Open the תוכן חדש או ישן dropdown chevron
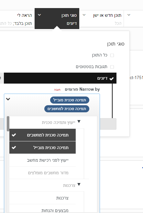The width and height of the screenshot is (143, 213). pos(84,15)
